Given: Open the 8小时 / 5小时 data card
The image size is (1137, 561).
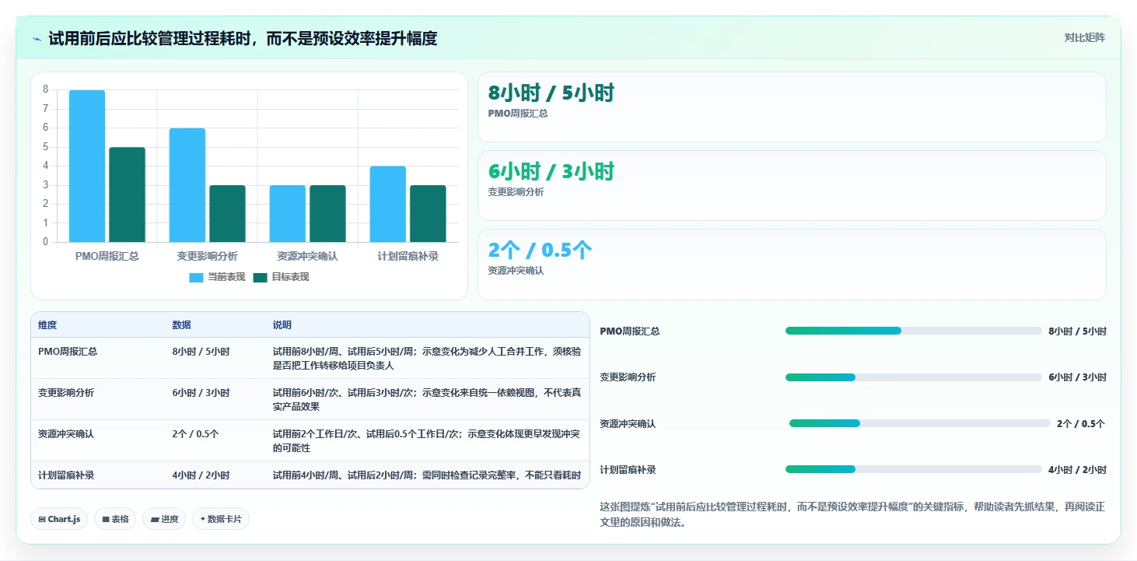Looking at the screenshot, I should click(x=792, y=107).
